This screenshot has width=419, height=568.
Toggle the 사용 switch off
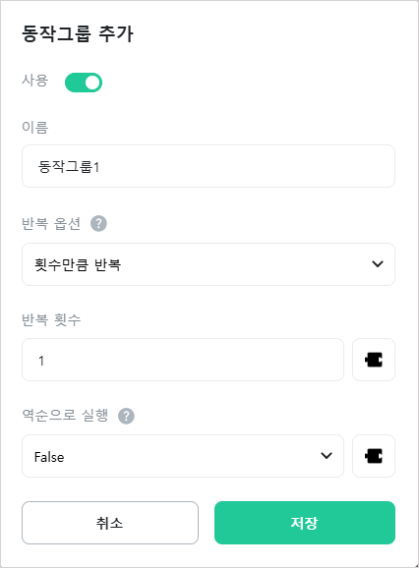click(x=84, y=83)
